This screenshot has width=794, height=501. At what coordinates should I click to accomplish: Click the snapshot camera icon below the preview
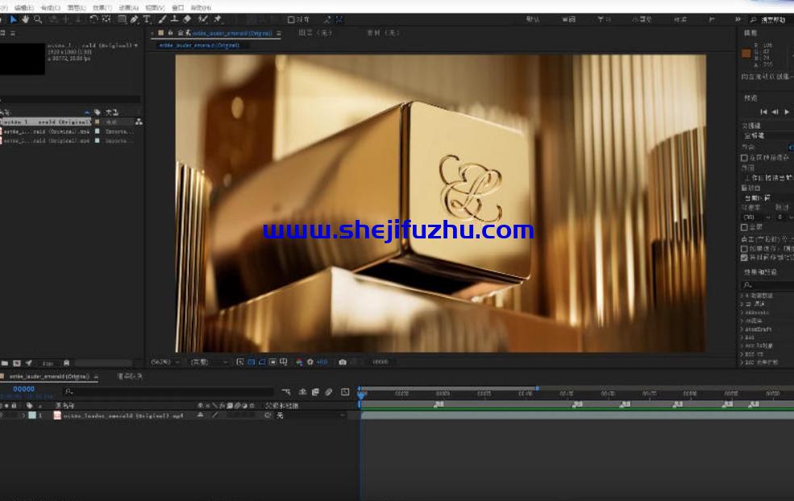343,362
